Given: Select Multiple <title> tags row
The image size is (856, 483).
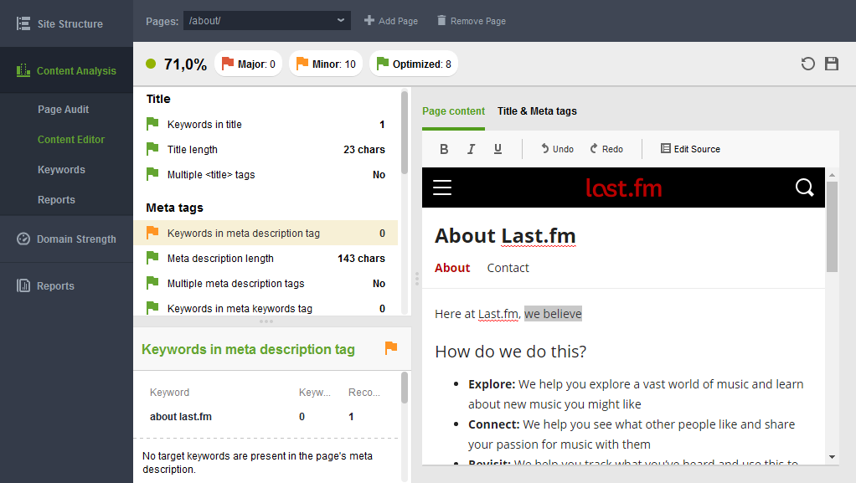Looking at the screenshot, I should click(x=266, y=175).
